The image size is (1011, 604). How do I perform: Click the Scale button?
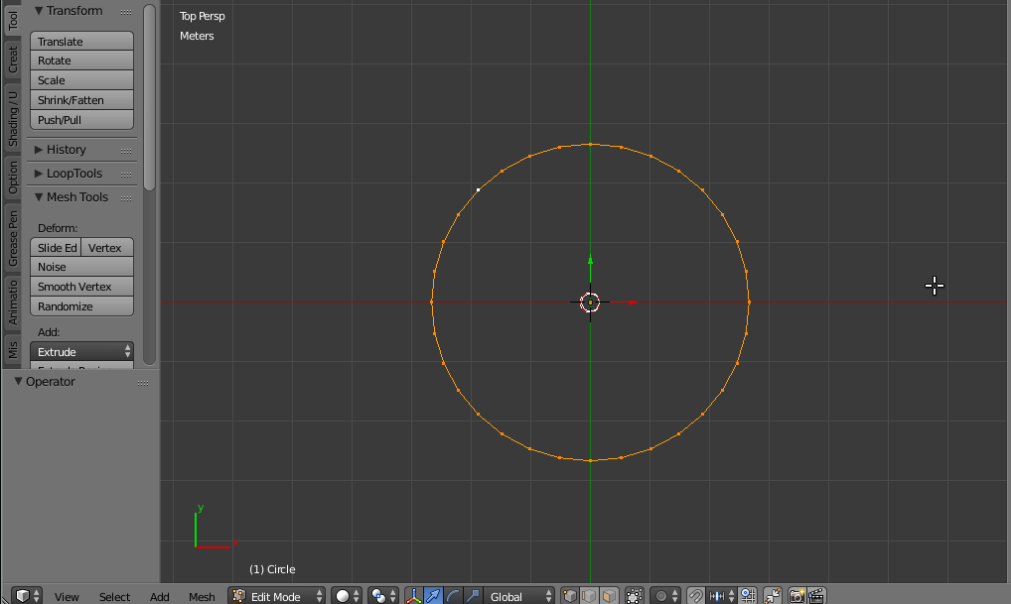(81, 80)
